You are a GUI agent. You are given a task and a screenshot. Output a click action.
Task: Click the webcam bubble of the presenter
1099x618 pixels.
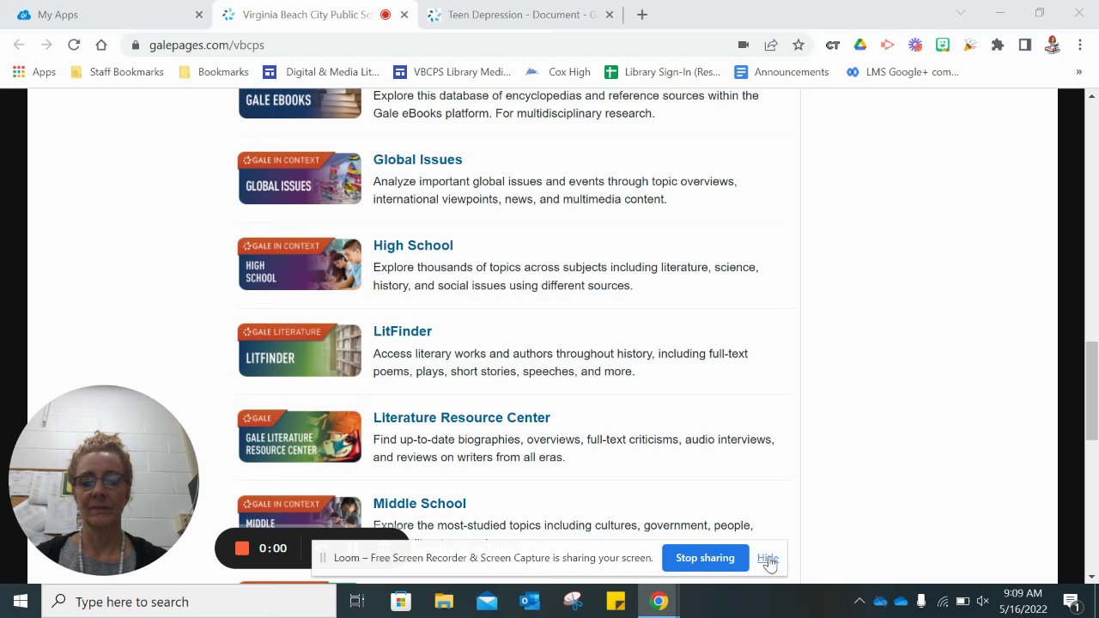tap(104, 480)
